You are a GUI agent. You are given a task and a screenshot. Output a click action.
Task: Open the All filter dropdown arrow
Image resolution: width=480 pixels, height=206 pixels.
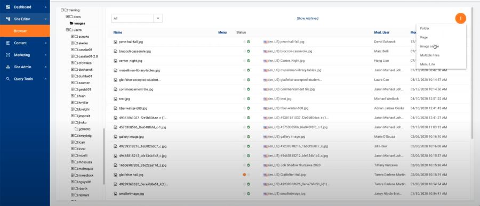point(158,18)
